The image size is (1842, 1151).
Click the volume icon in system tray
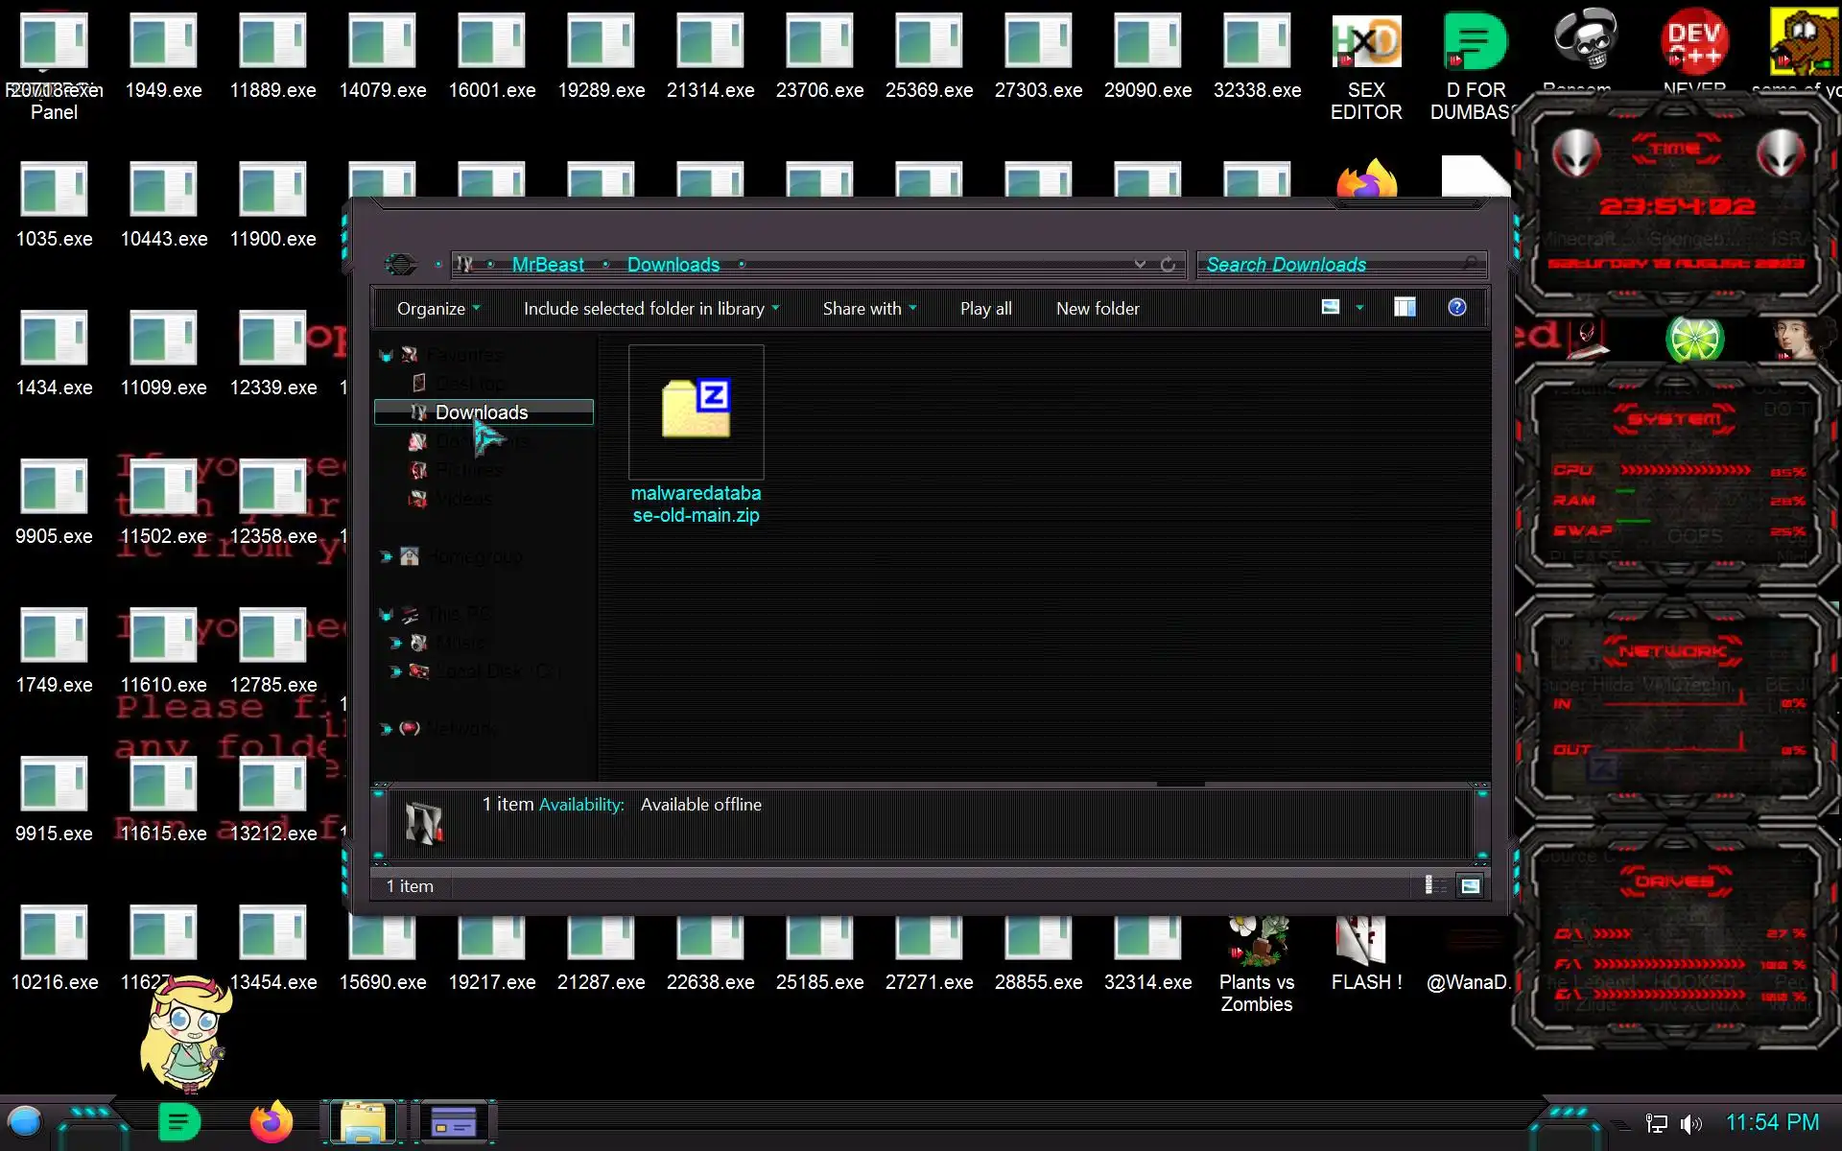(1690, 1123)
